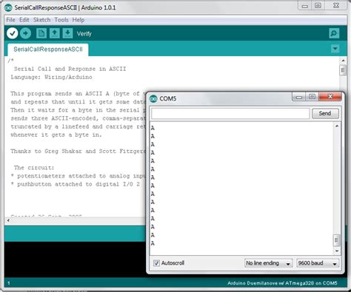Viewport: 351px width, 292px height.
Task: Upload sketch with arrow icon
Action: click(x=25, y=33)
